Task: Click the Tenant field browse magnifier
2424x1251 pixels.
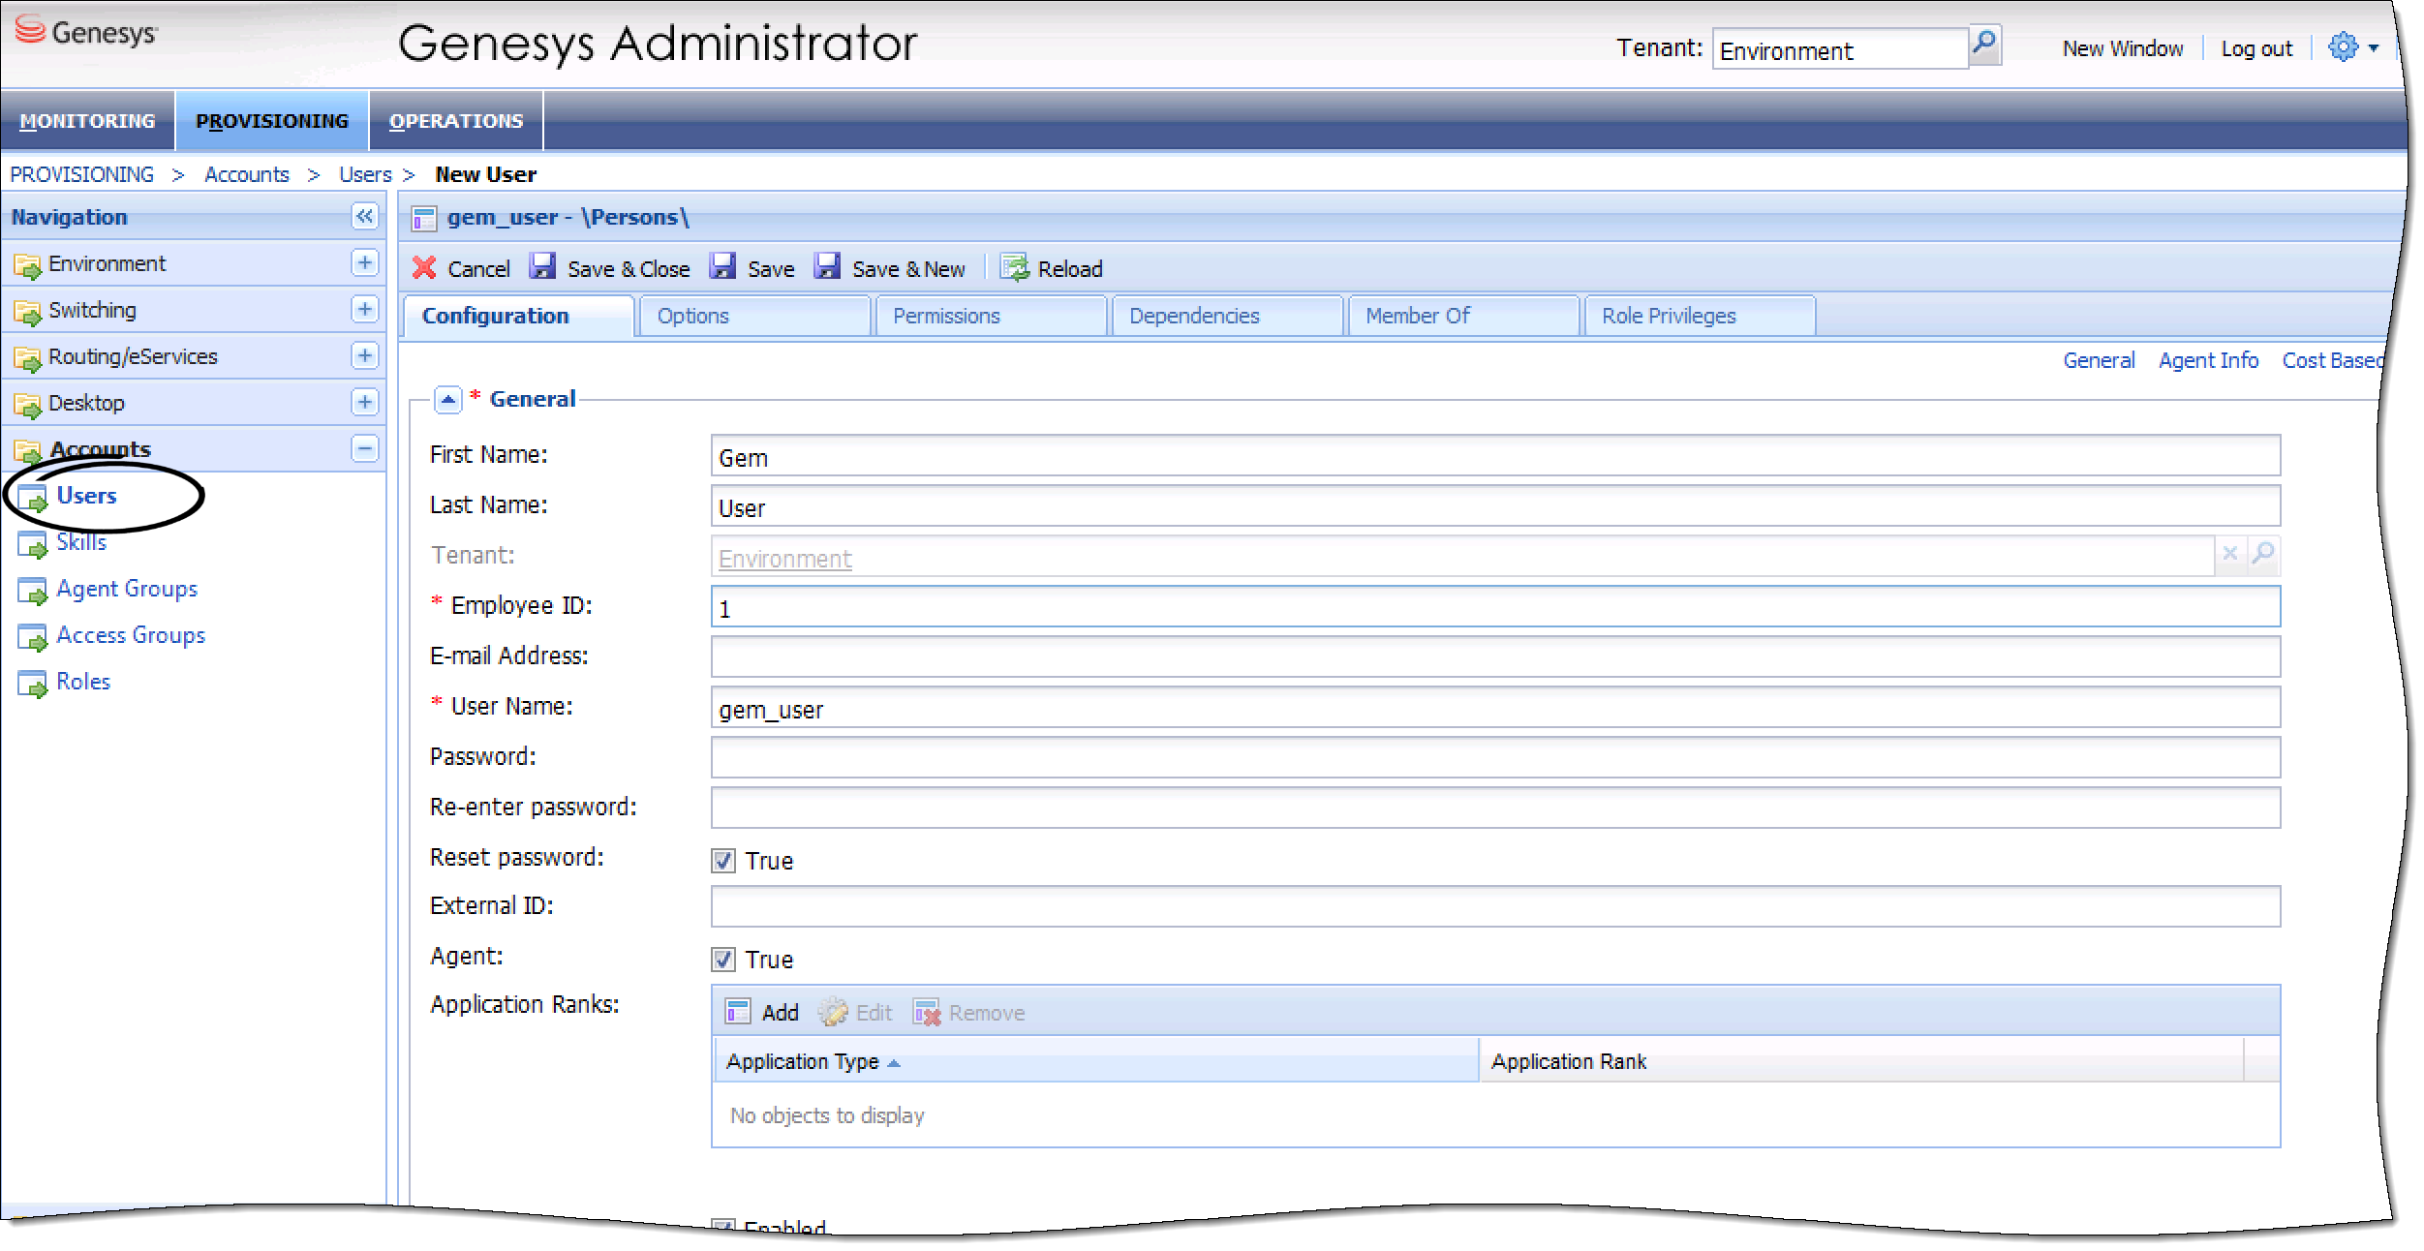Action: pyautogui.click(x=2262, y=554)
